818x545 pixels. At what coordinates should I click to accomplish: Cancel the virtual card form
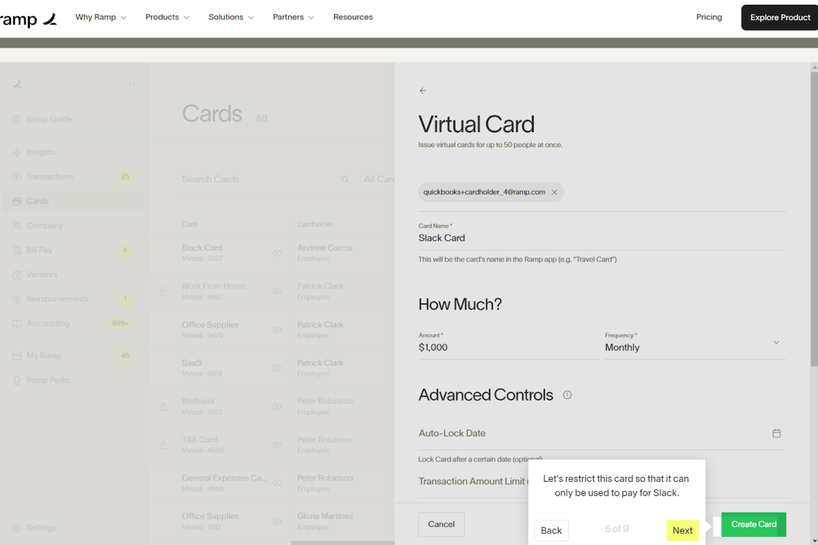[441, 525]
